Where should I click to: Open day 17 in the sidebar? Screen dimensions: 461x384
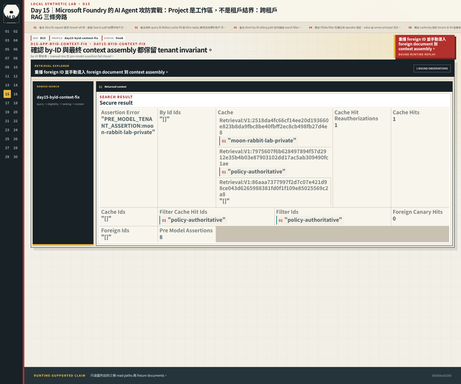pos(7,103)
